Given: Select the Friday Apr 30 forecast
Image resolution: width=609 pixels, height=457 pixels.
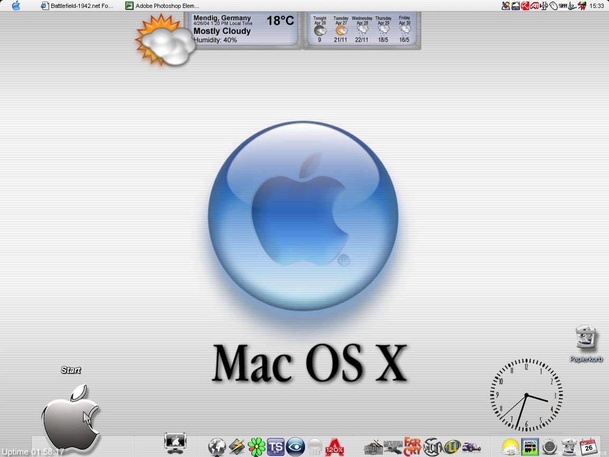Looking at the screenshot, I should point(404,29).
